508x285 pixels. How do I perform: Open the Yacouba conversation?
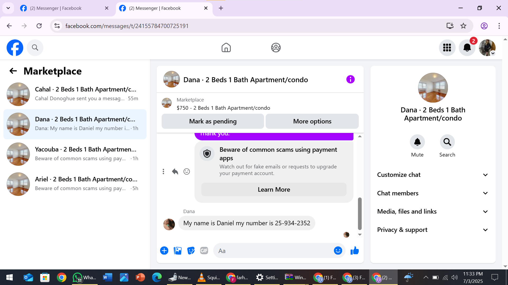[75, 154]
